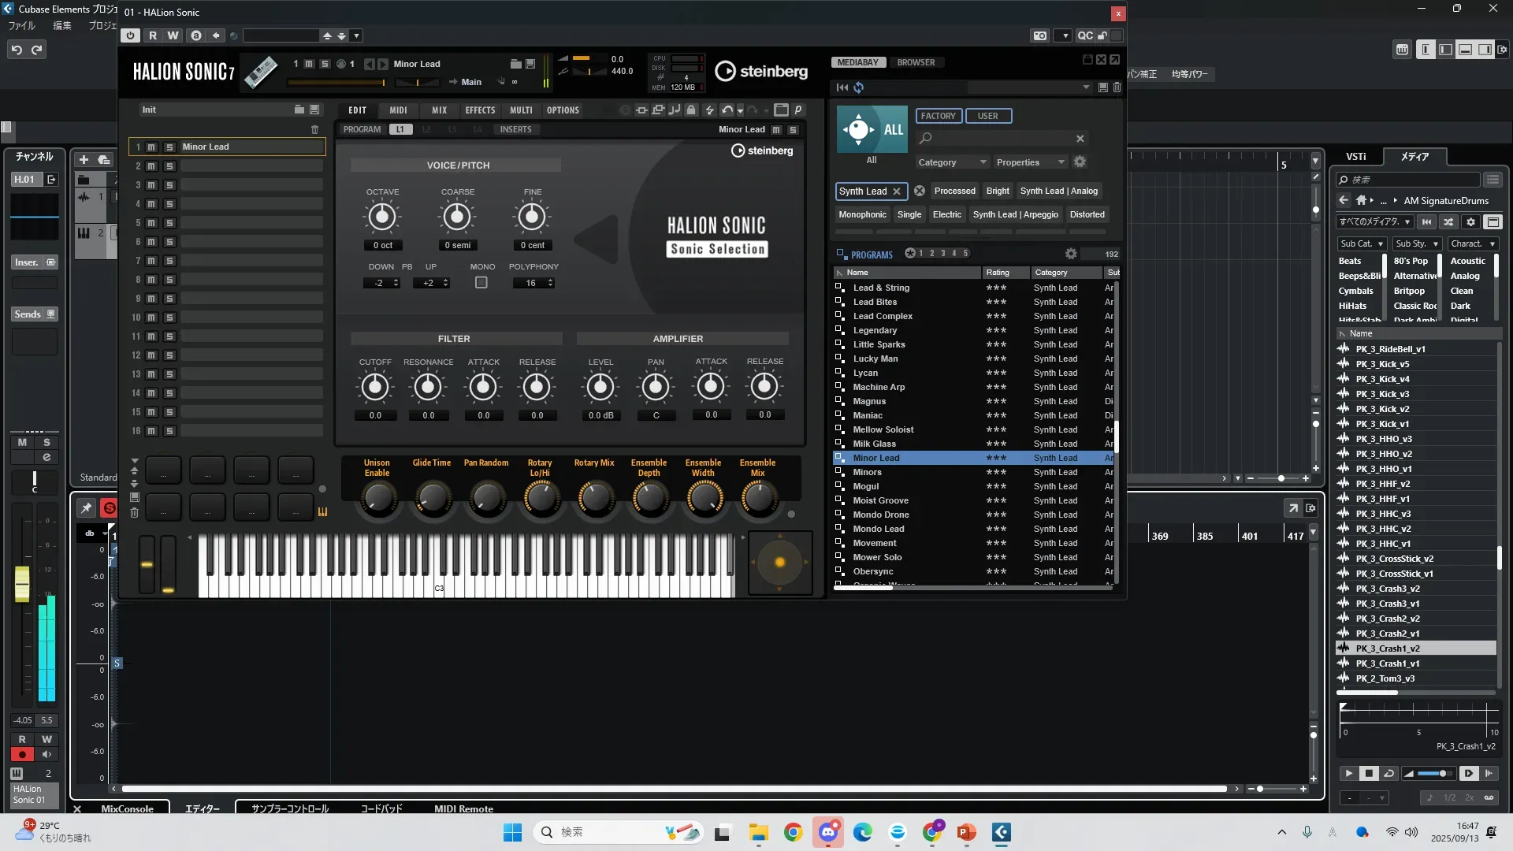Screen dimensions: 1513x851
Task: Expand the Sub Cat. dropdown
Action: [1362, 244]
